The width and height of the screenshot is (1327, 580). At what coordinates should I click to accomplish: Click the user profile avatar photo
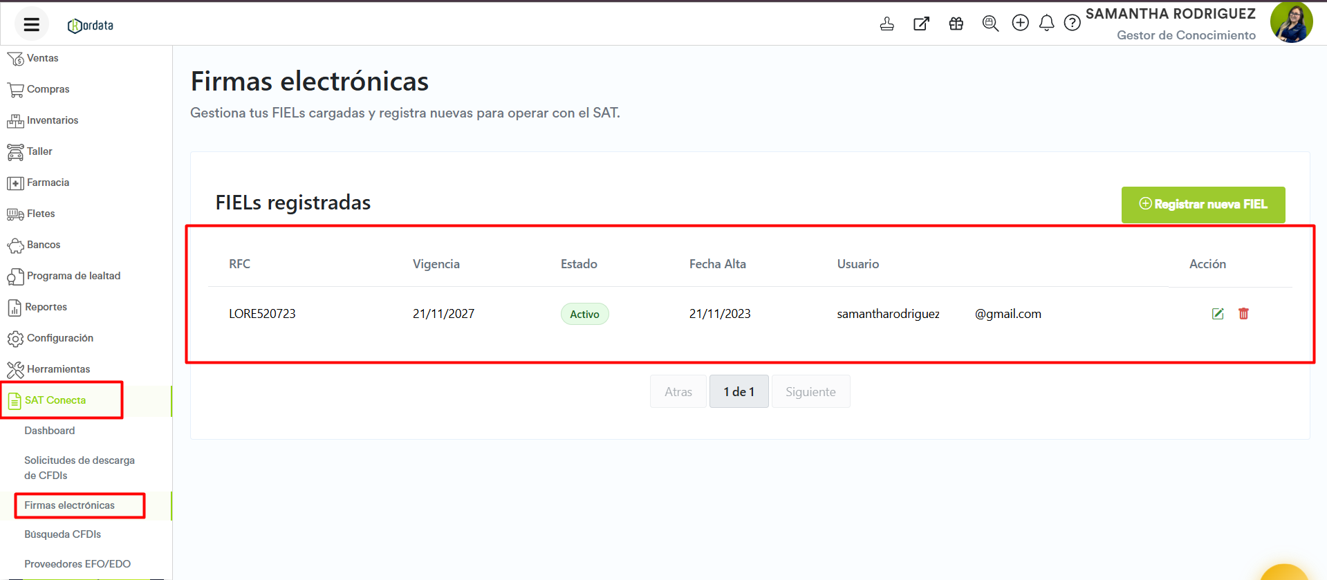(x=1290, y=23)
